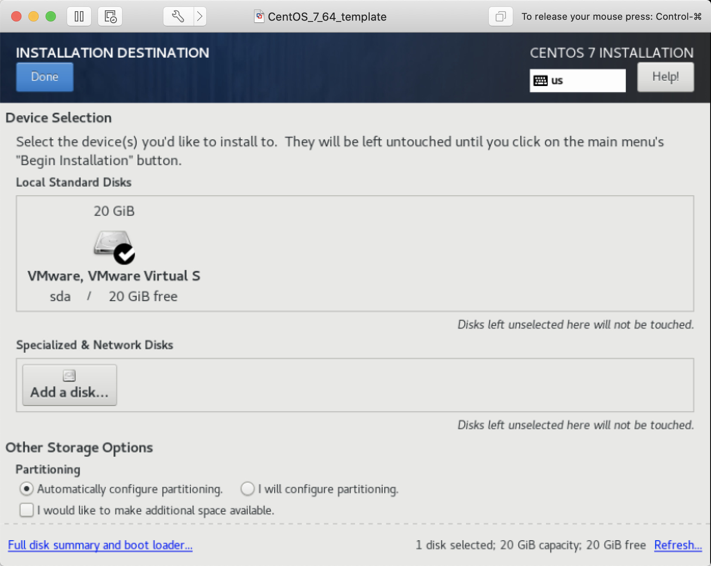Screen dimensions: 711x566
Task: Click the small disk icon in Add a disk
Action: [69, 376]
